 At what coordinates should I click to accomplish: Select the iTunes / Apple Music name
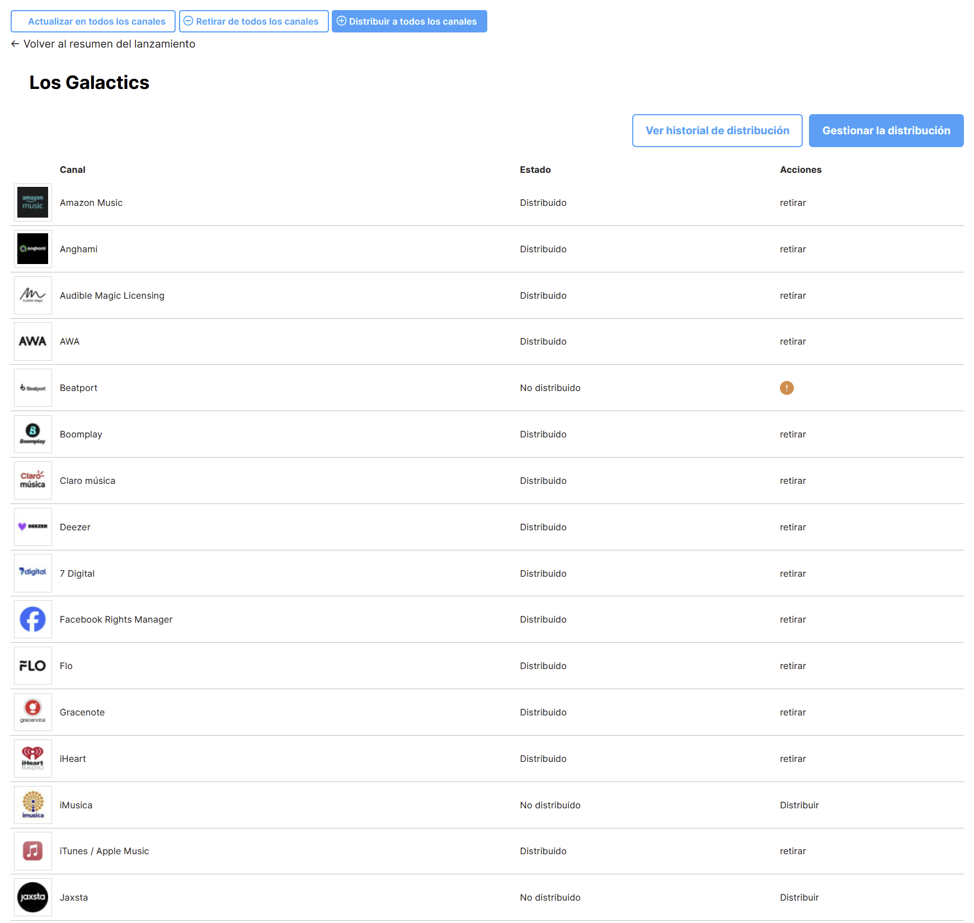[x=104, y=851]
